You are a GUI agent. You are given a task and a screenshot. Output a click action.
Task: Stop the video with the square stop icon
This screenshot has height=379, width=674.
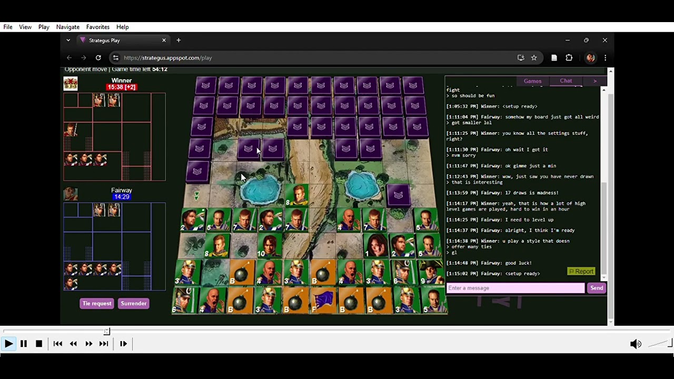click(39, 344)
